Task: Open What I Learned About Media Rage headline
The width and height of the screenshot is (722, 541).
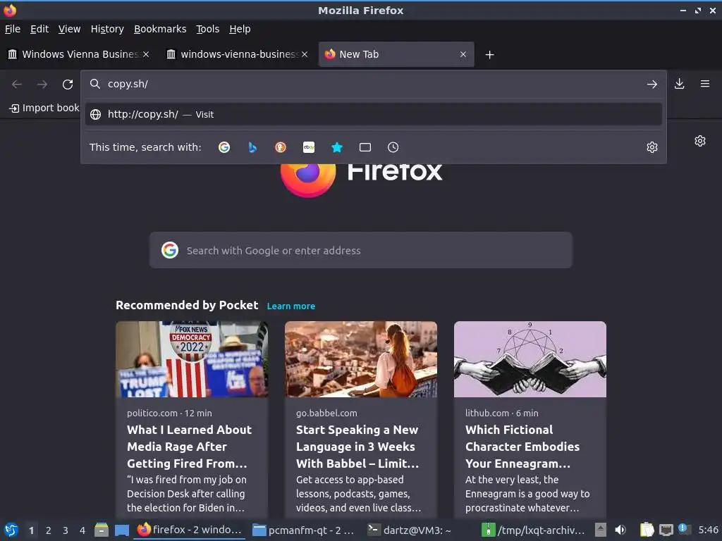Action: 189,447
